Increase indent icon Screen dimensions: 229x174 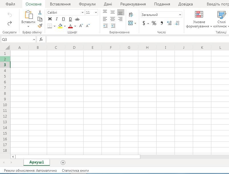(x=113, y=26)
